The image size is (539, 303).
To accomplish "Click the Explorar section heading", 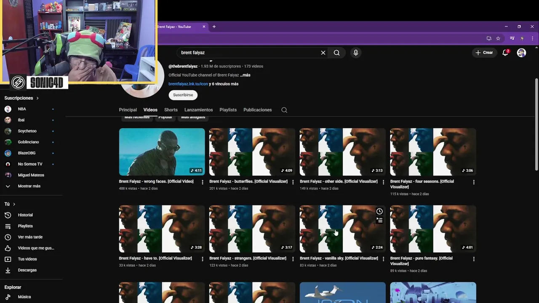I will click(x=13, y=287).
